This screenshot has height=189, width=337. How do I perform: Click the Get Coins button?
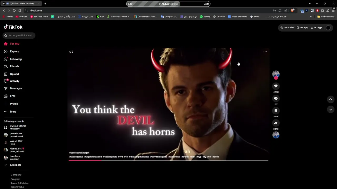click(x=287, y=28)
